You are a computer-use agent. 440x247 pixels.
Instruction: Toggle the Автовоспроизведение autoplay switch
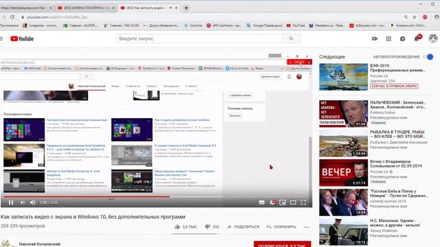coord(429,57)
